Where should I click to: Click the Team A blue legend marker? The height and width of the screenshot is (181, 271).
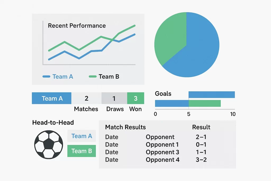pyautogui.click(x=46, y=77)
